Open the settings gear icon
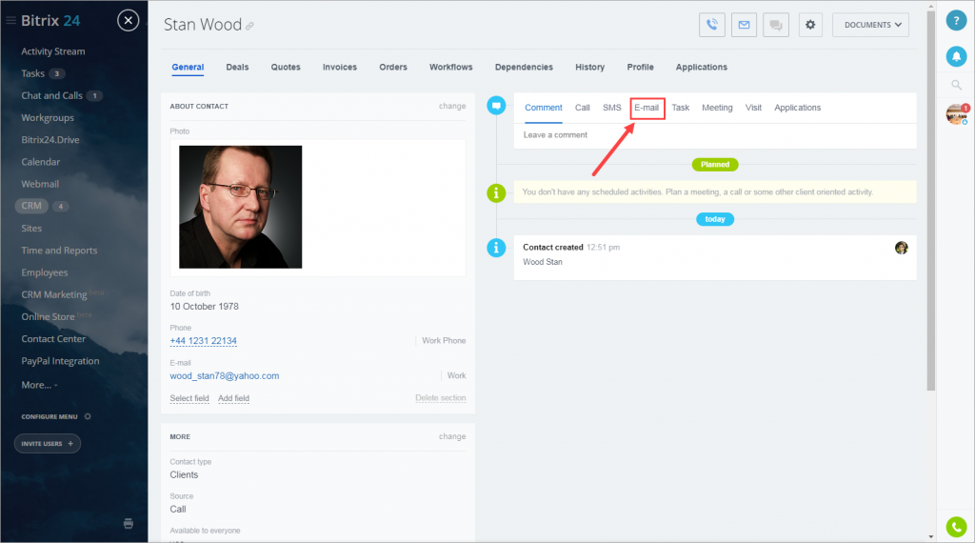 (810, 25)
